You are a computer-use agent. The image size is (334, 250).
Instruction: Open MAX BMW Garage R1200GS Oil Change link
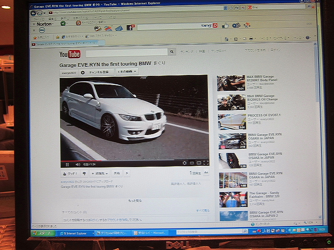coord(262,97)
